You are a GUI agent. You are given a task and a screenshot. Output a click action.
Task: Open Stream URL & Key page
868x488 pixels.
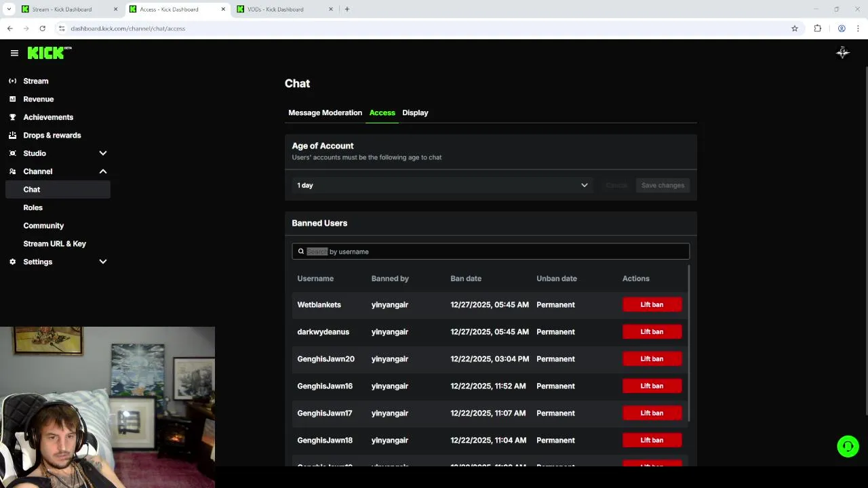[54, 244]
